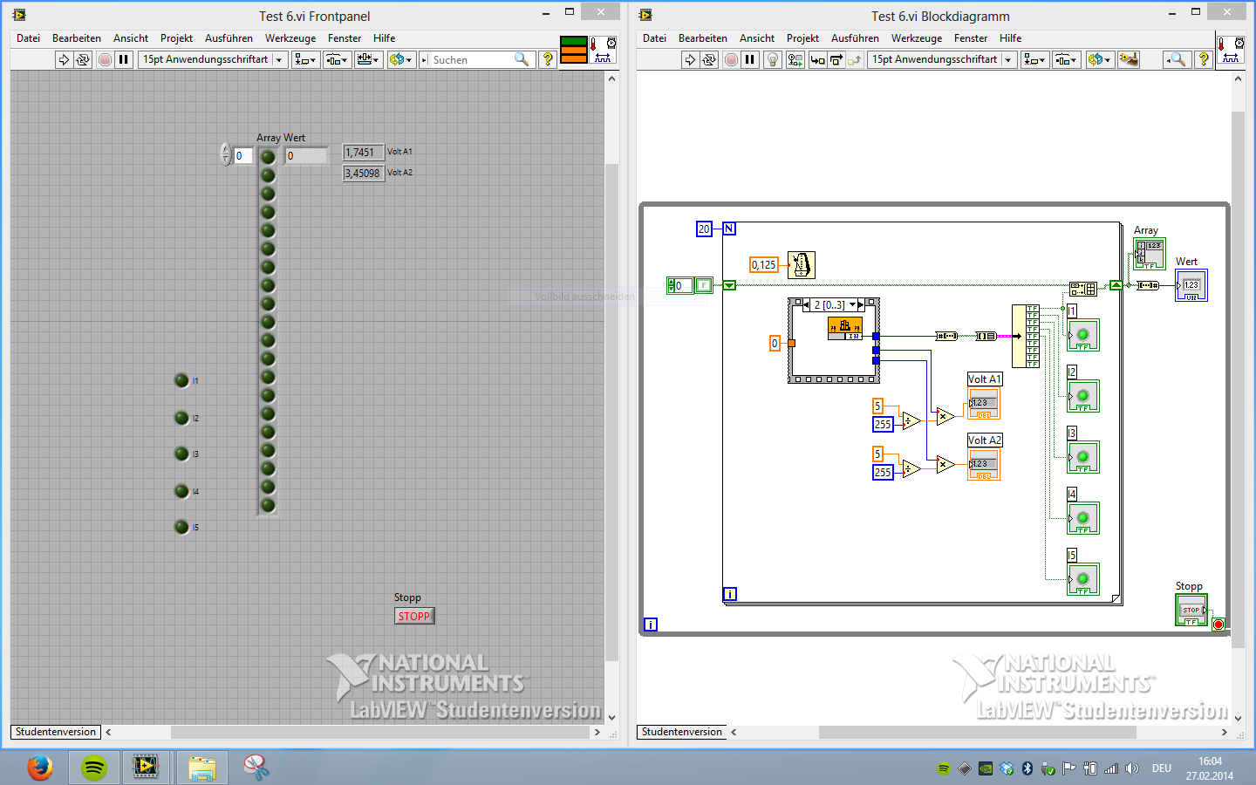Open Werkzeuge menu in Frontpanel window

tap(290, 38)
